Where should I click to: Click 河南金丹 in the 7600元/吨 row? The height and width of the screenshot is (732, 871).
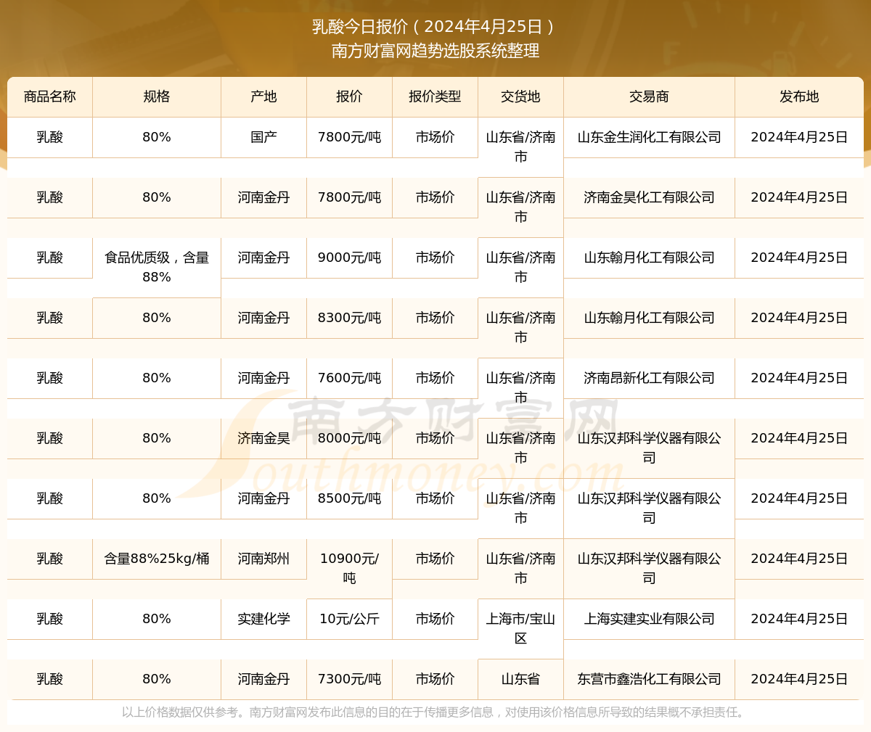click(x=264, y=378)
